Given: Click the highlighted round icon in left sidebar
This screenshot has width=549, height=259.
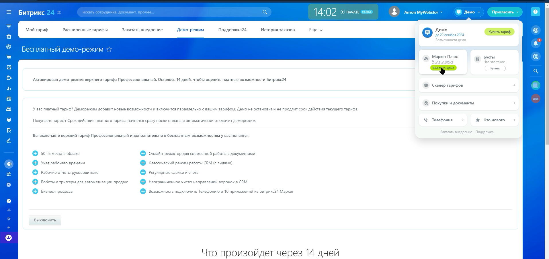Looking at the screenshot, I should [9, 164].
